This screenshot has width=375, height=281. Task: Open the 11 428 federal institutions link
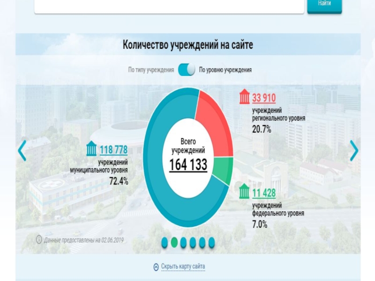coord(264,192)
